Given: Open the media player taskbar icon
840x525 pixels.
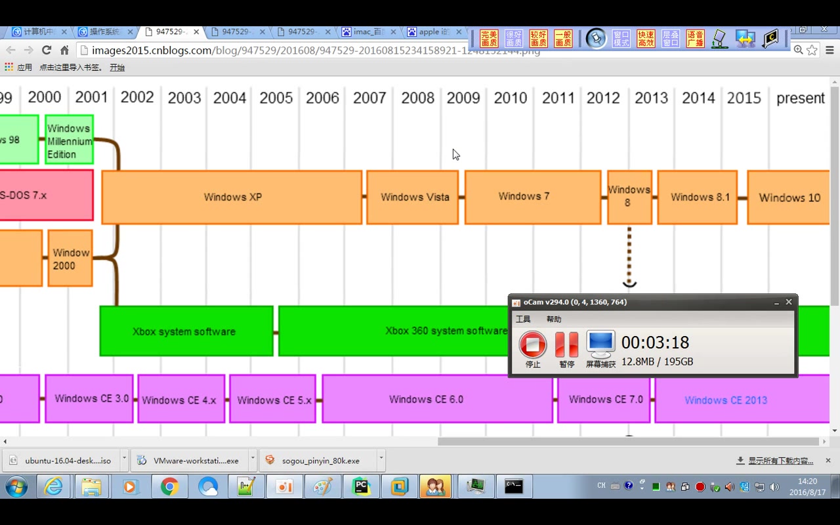Looking at the screenshot, I should 130,487.
